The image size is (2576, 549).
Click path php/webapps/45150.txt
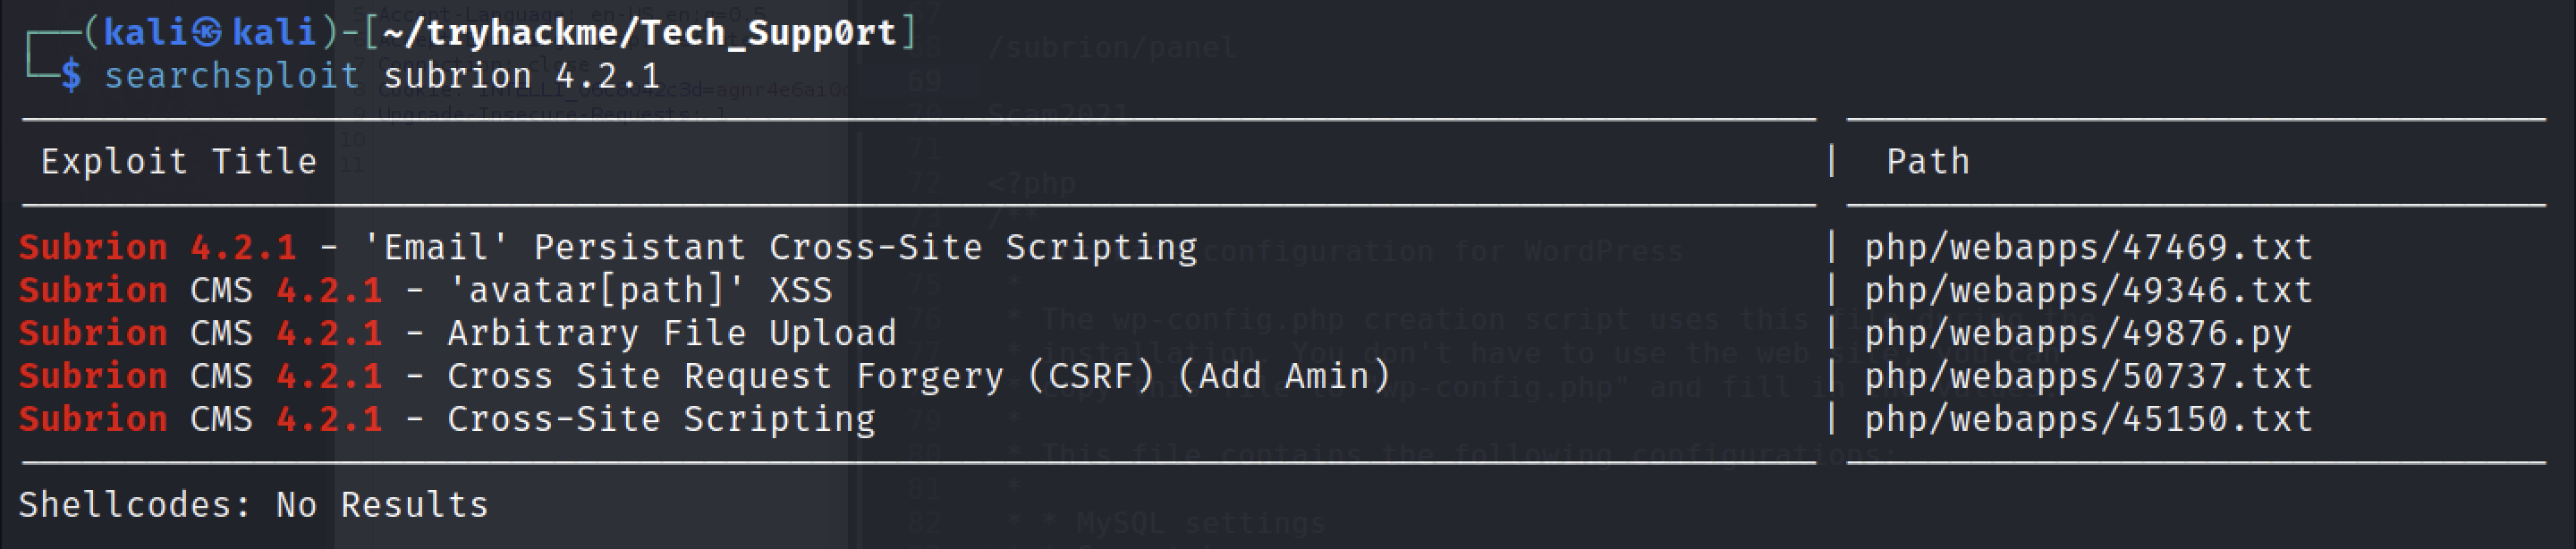pos(2089,419)
